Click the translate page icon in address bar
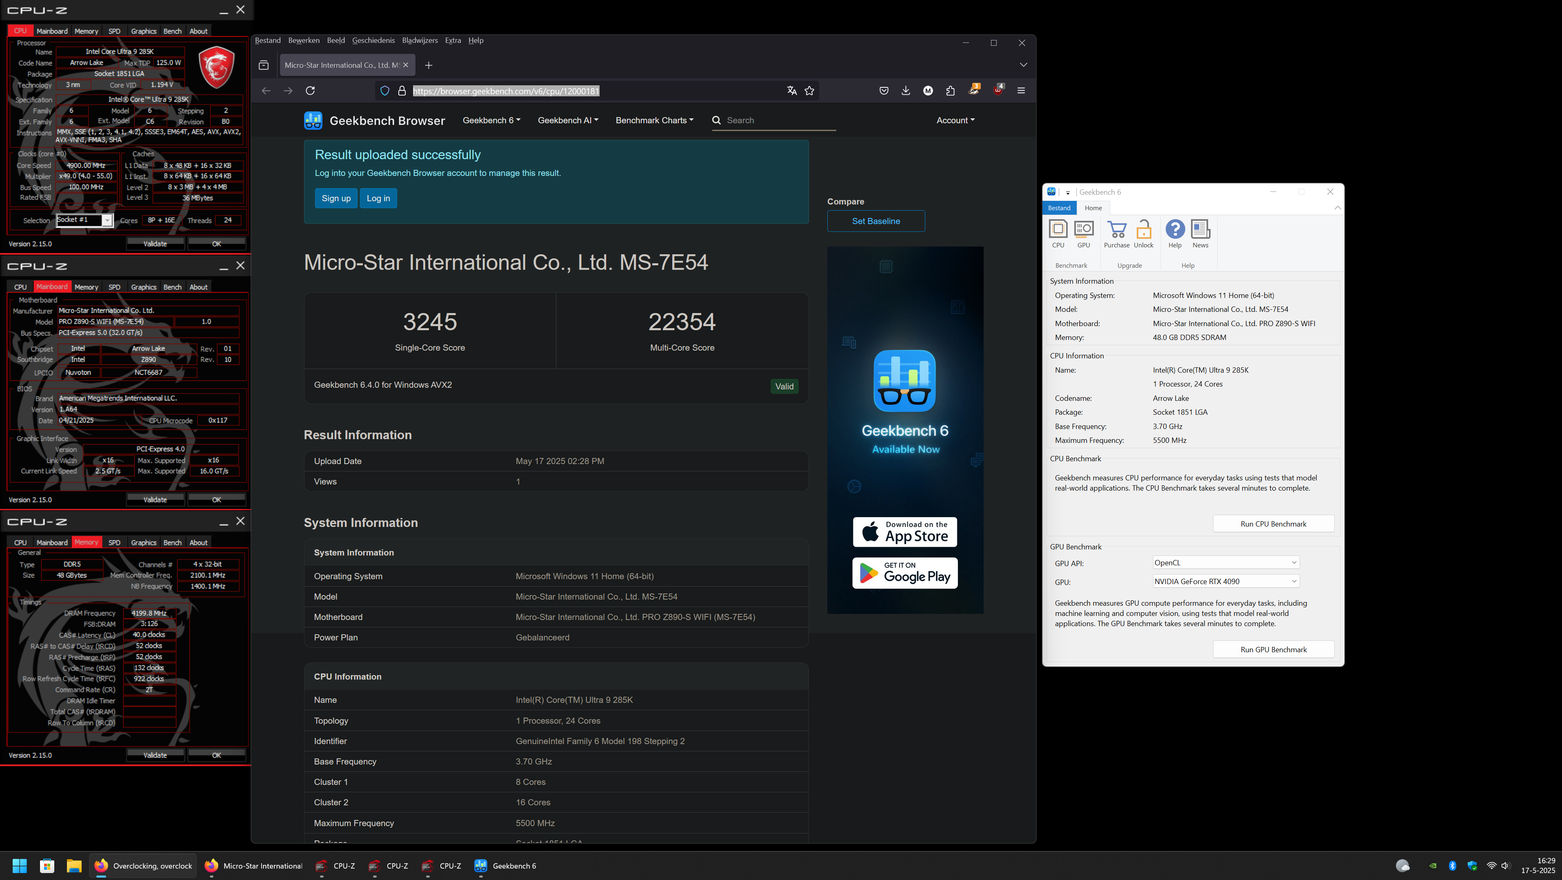Viewport: 1562px width, 880px height. (791, 91)
